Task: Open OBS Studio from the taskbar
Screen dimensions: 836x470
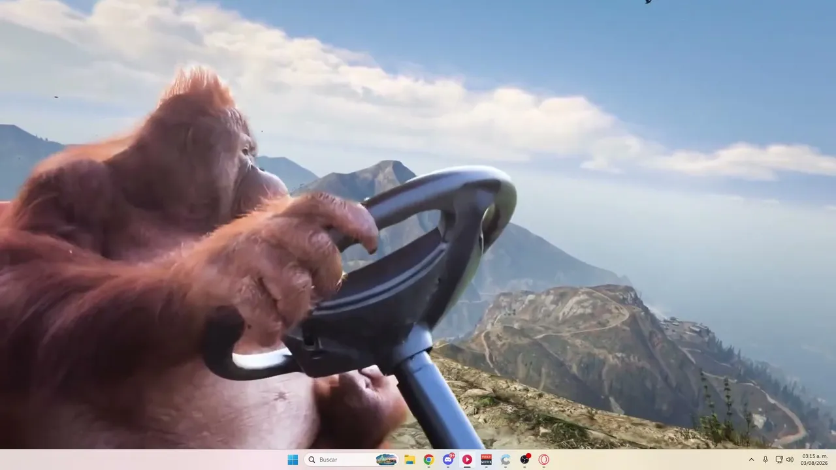Action: [524, 460]
